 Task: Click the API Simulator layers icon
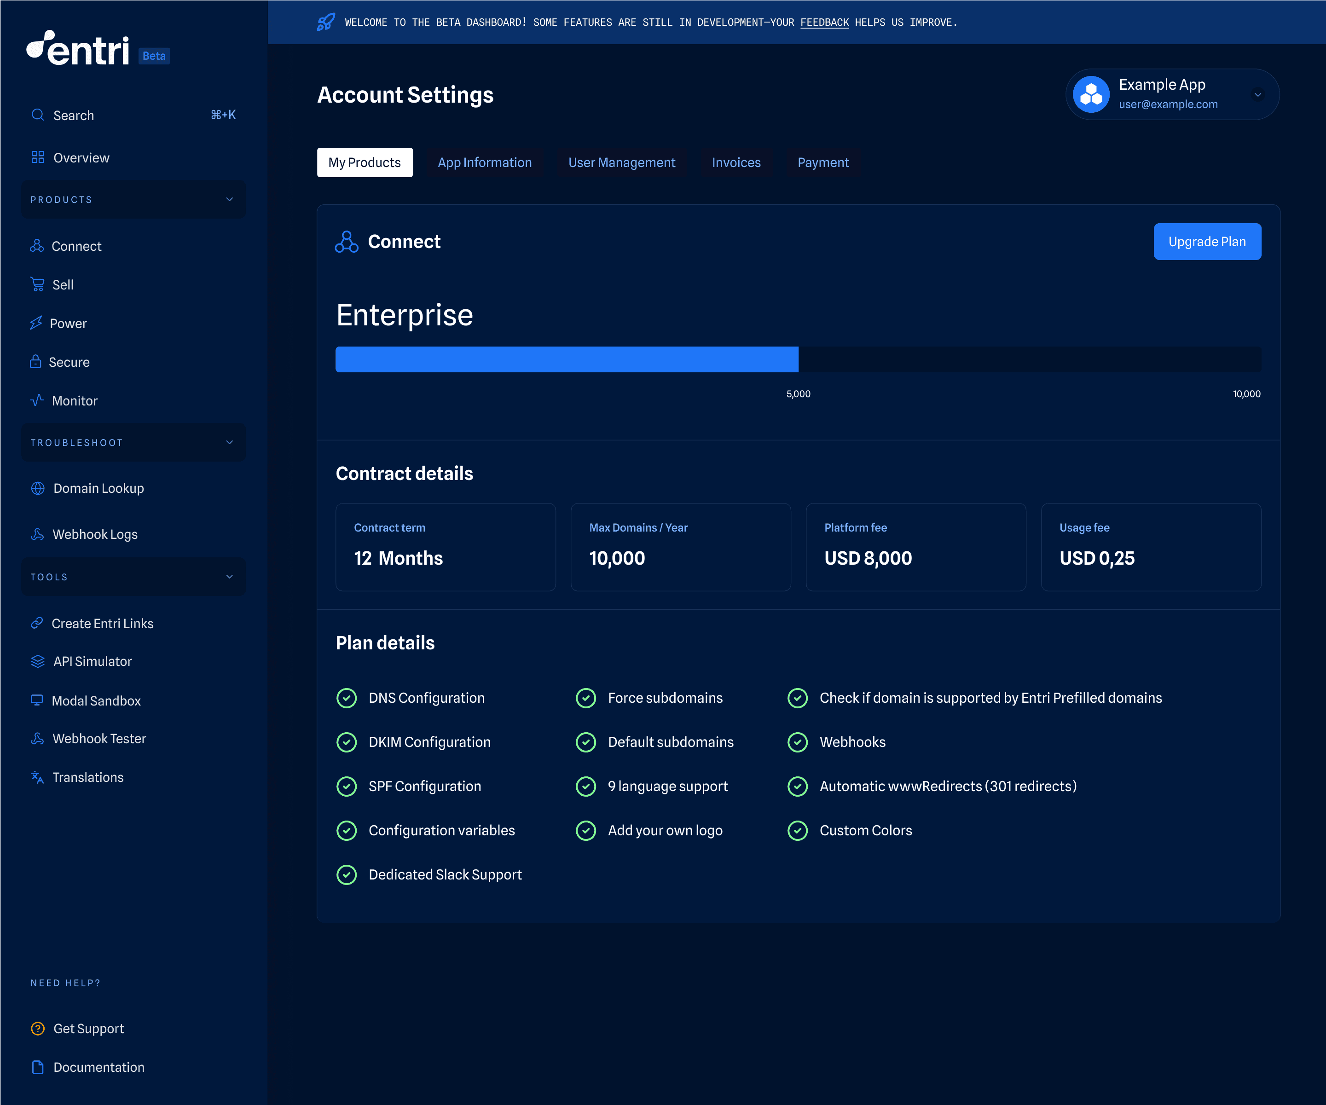pyautogui.click(x=38, y=661)
